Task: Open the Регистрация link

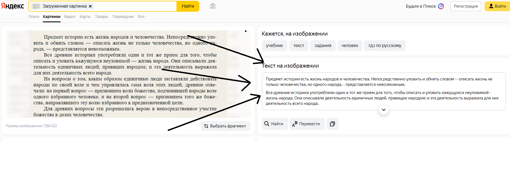Action: [466, 6]
